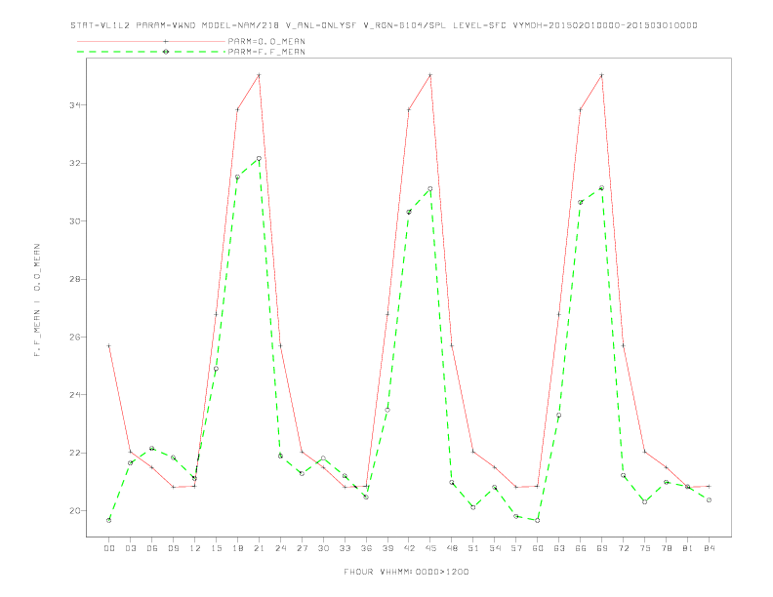Click green dashed legend line sample
This screenshot has height=597, width=773.
tap(151, 52)
